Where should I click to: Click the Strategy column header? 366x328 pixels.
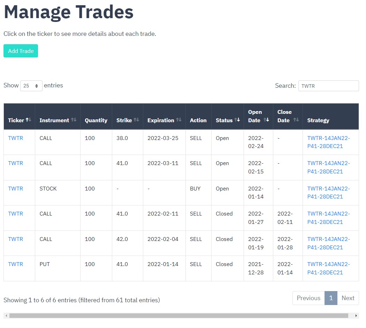point(331,117)
